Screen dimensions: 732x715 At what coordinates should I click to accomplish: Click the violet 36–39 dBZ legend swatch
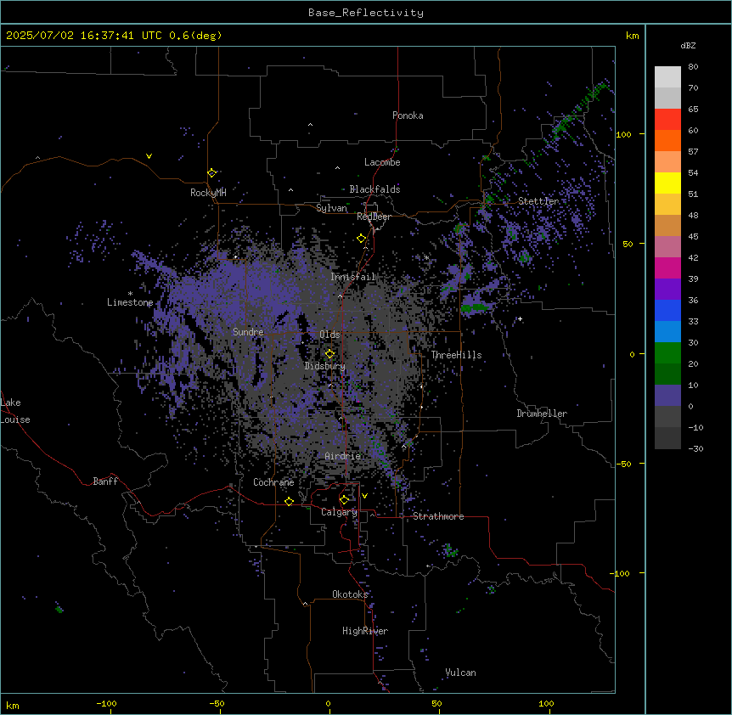pos(667,290)
